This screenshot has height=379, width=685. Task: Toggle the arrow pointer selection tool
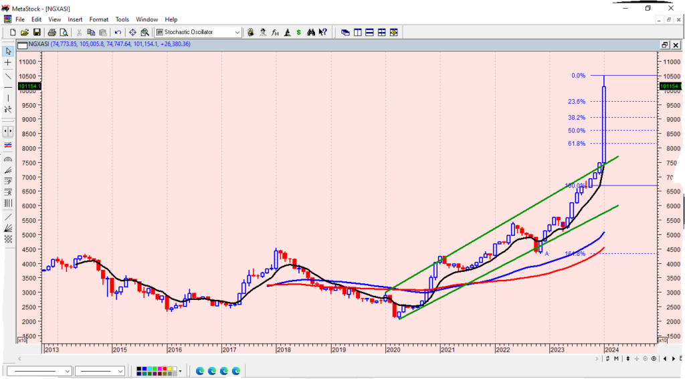[8, 51]
